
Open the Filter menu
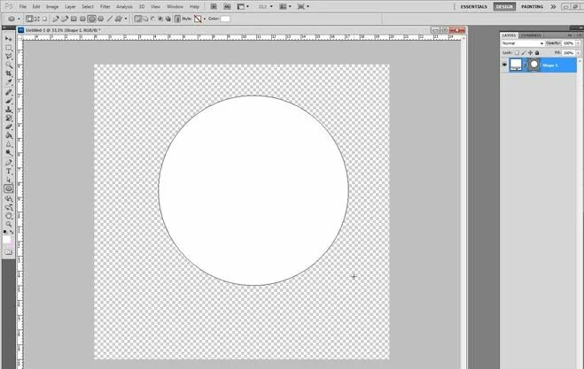point(105,7)
